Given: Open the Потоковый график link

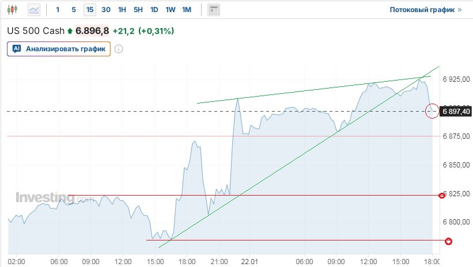Looking at the screenshot, I should tap(425, 10).
